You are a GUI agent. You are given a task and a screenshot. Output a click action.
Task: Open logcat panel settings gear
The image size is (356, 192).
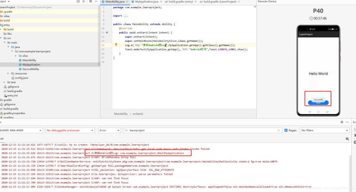[342, 122]
